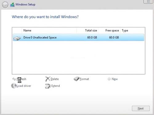Click the New star icon
Viewport: 154px width, 115px height.
[x=109, y=79]
